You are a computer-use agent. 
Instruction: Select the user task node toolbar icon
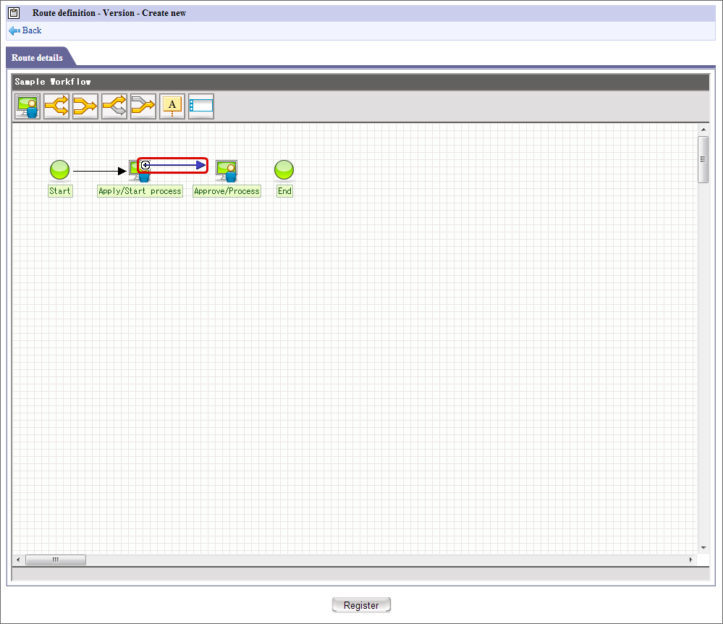(x=28, y=106)
